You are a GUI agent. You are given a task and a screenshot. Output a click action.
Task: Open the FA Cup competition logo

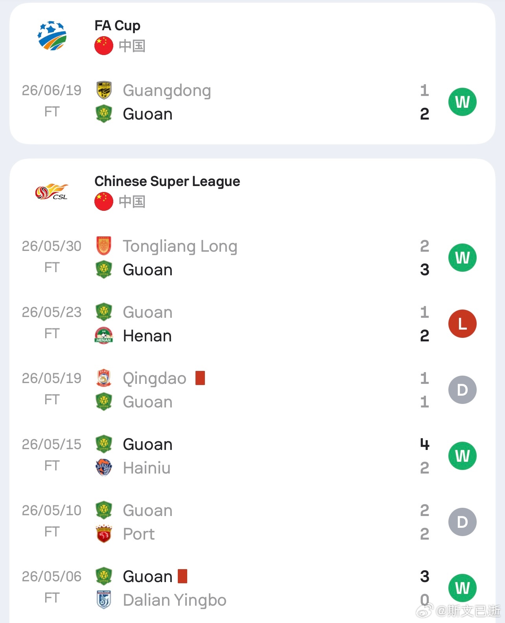(52, 35)
